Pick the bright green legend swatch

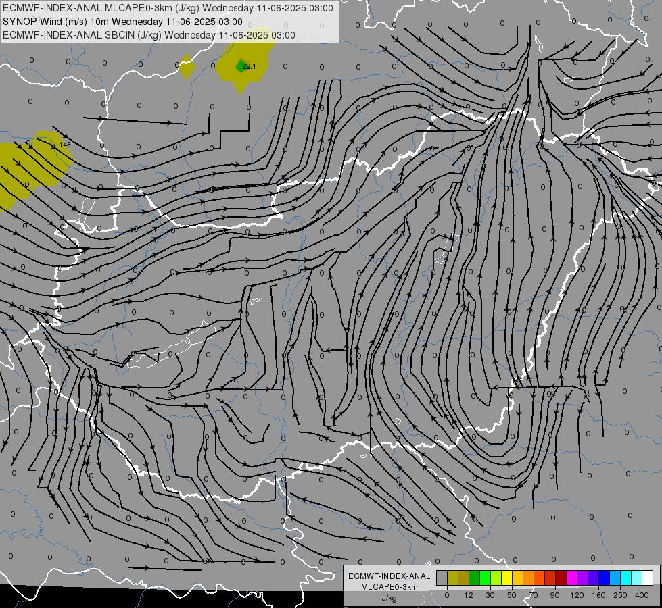(485, 578)
